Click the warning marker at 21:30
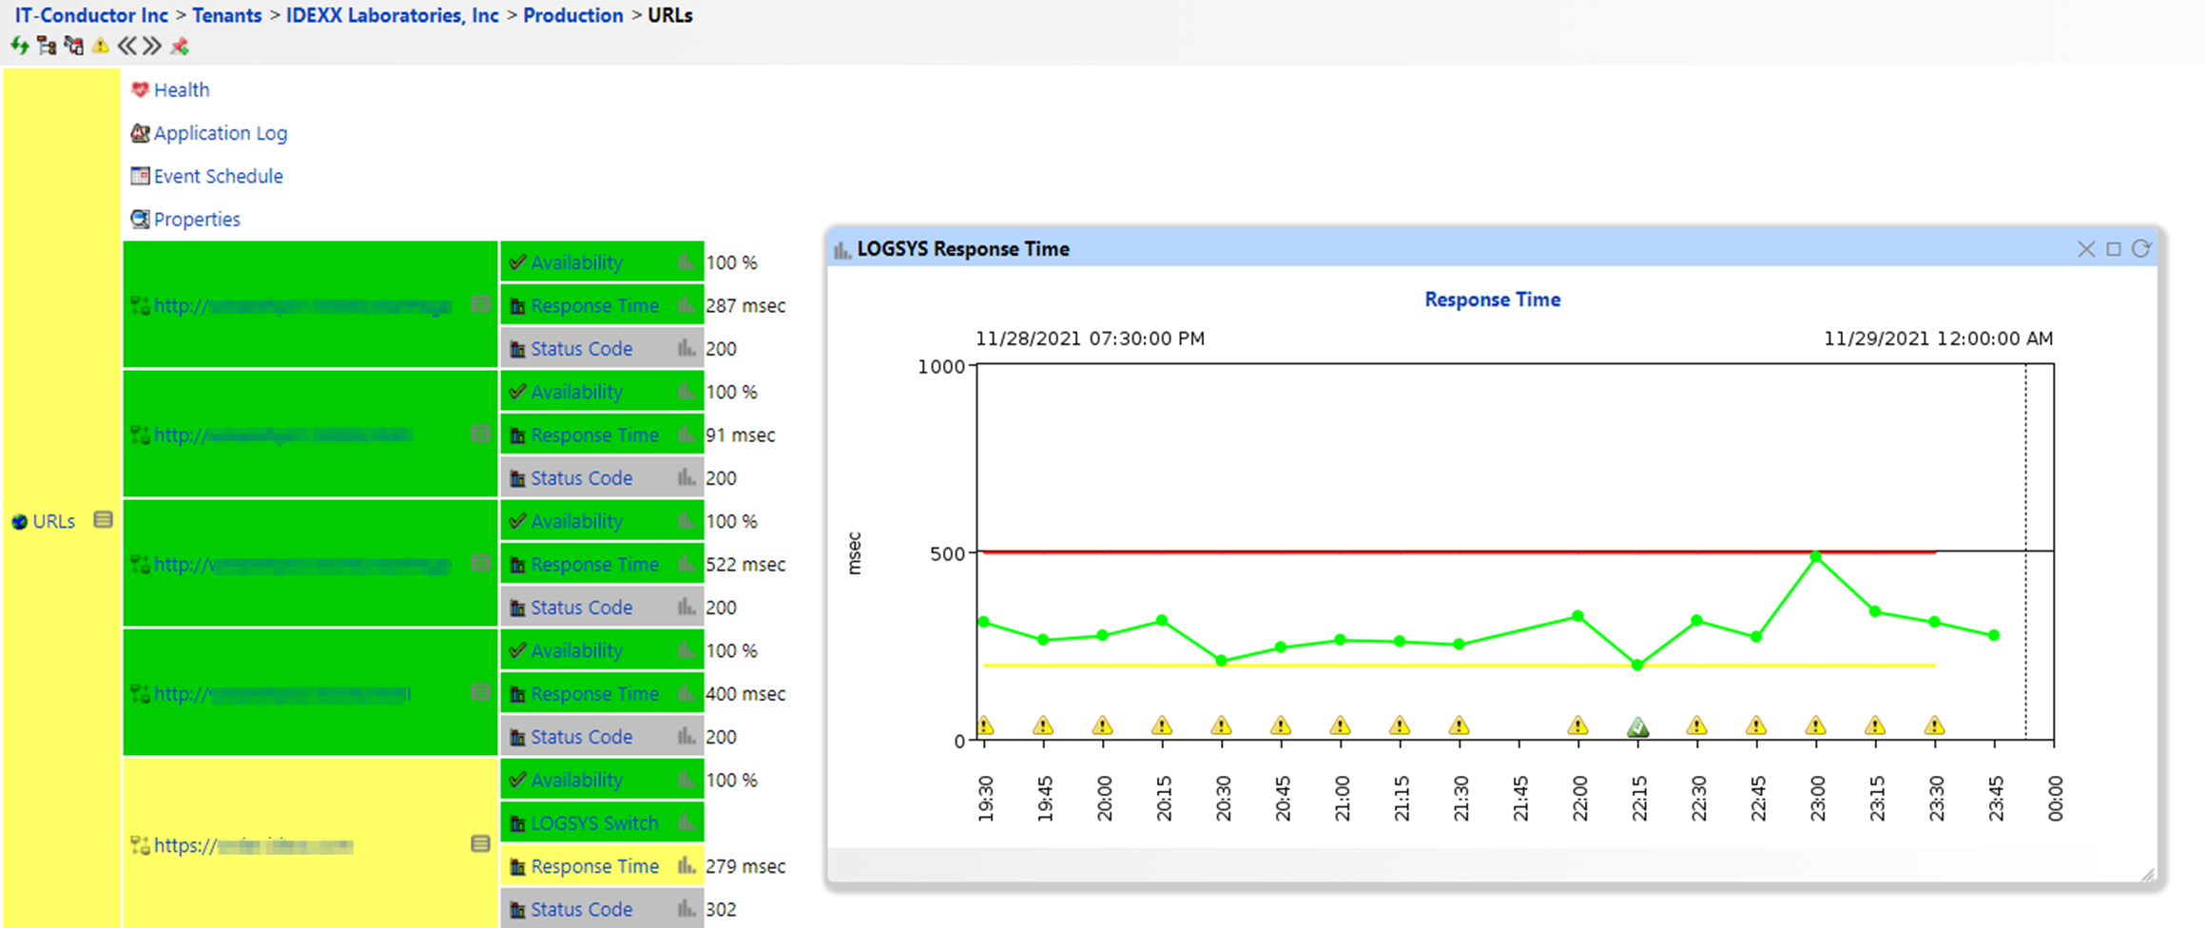2205x928 pixels. (x=1459, y=725)
